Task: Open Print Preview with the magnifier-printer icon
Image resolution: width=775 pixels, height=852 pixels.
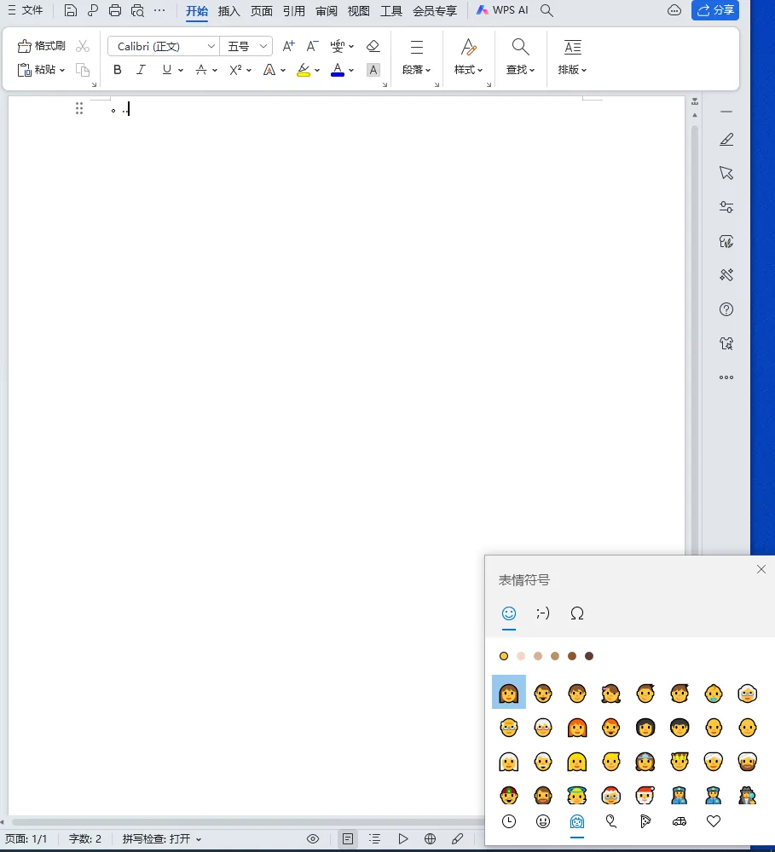Action: point(137,10)
